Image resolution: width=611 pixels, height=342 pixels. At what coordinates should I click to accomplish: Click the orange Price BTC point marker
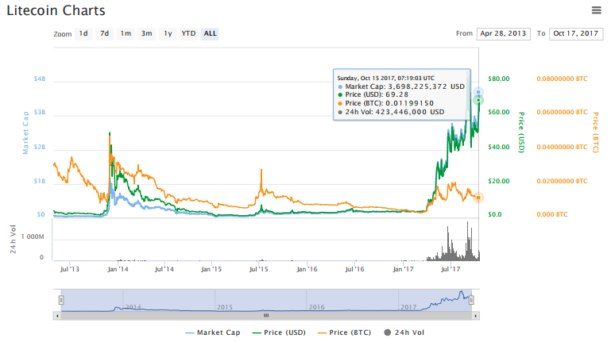pyautogui.click(x=478, y=198)
